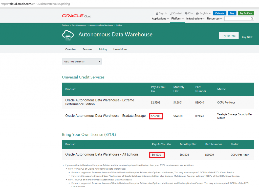
Task: Click the $2.5202 Pay As You Go price
Action: 156,102
